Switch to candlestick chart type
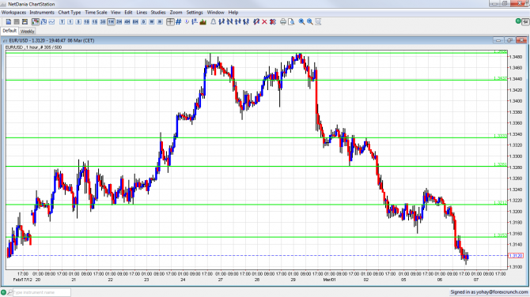The image size is (530, 297). [35, 22]
